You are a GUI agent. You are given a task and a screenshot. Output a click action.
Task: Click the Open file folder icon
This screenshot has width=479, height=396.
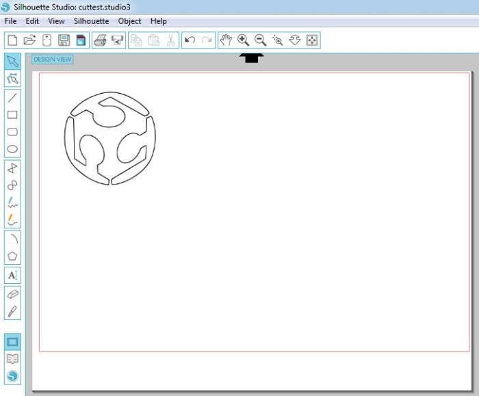29,40
